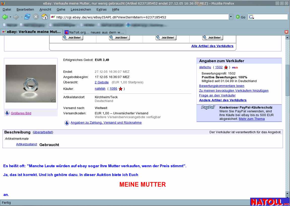
Task: Click the 'mich' page icon beside the seller
Action: coord(235,68)
